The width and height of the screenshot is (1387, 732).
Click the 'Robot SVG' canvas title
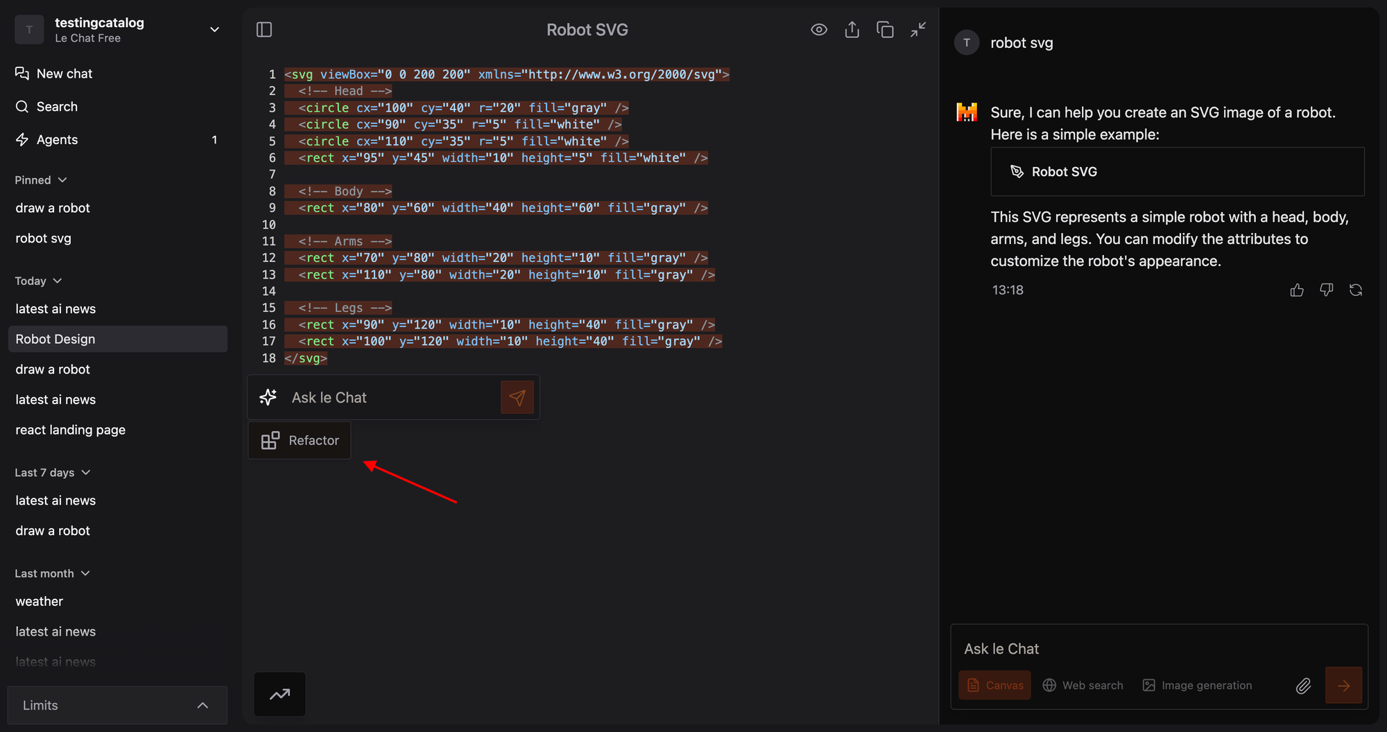point(587,30)
